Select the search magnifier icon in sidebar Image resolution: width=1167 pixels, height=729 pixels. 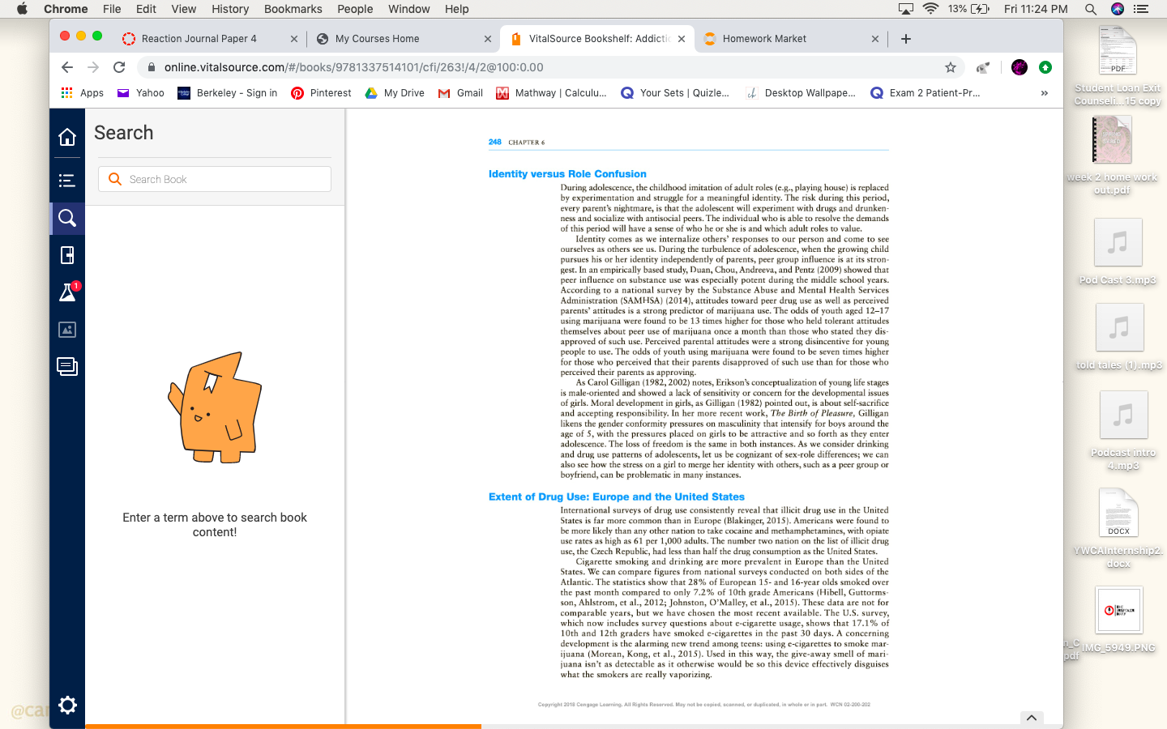[x=67, y=218]
